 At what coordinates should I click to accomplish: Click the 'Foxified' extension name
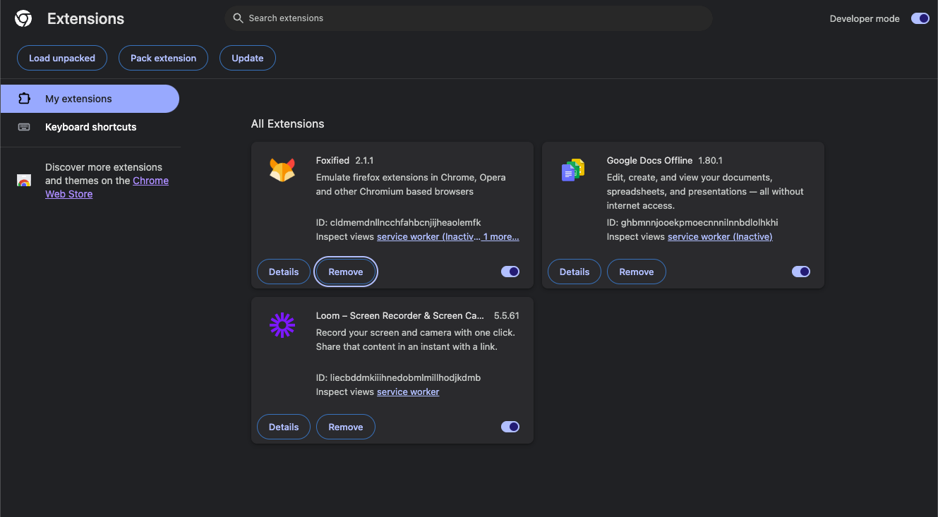(332, 161)
